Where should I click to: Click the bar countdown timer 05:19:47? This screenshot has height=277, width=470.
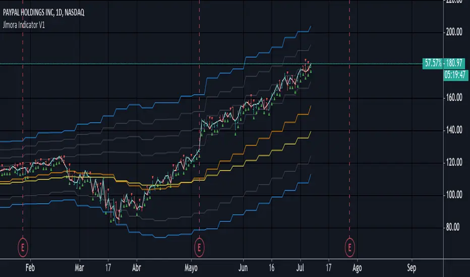pos(455,74)
